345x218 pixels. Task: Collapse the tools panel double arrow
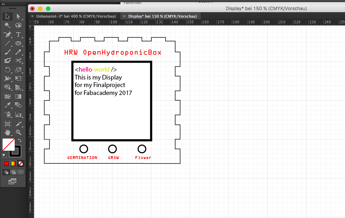3,4
